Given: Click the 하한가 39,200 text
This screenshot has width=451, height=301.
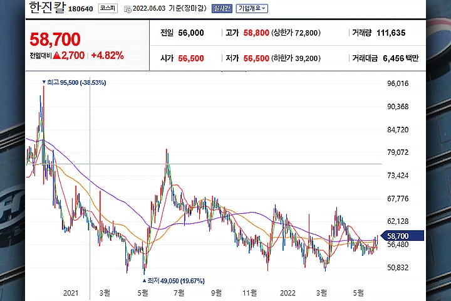Looking at the screenshot, I should pyautogui.click(x=296, y=58).
